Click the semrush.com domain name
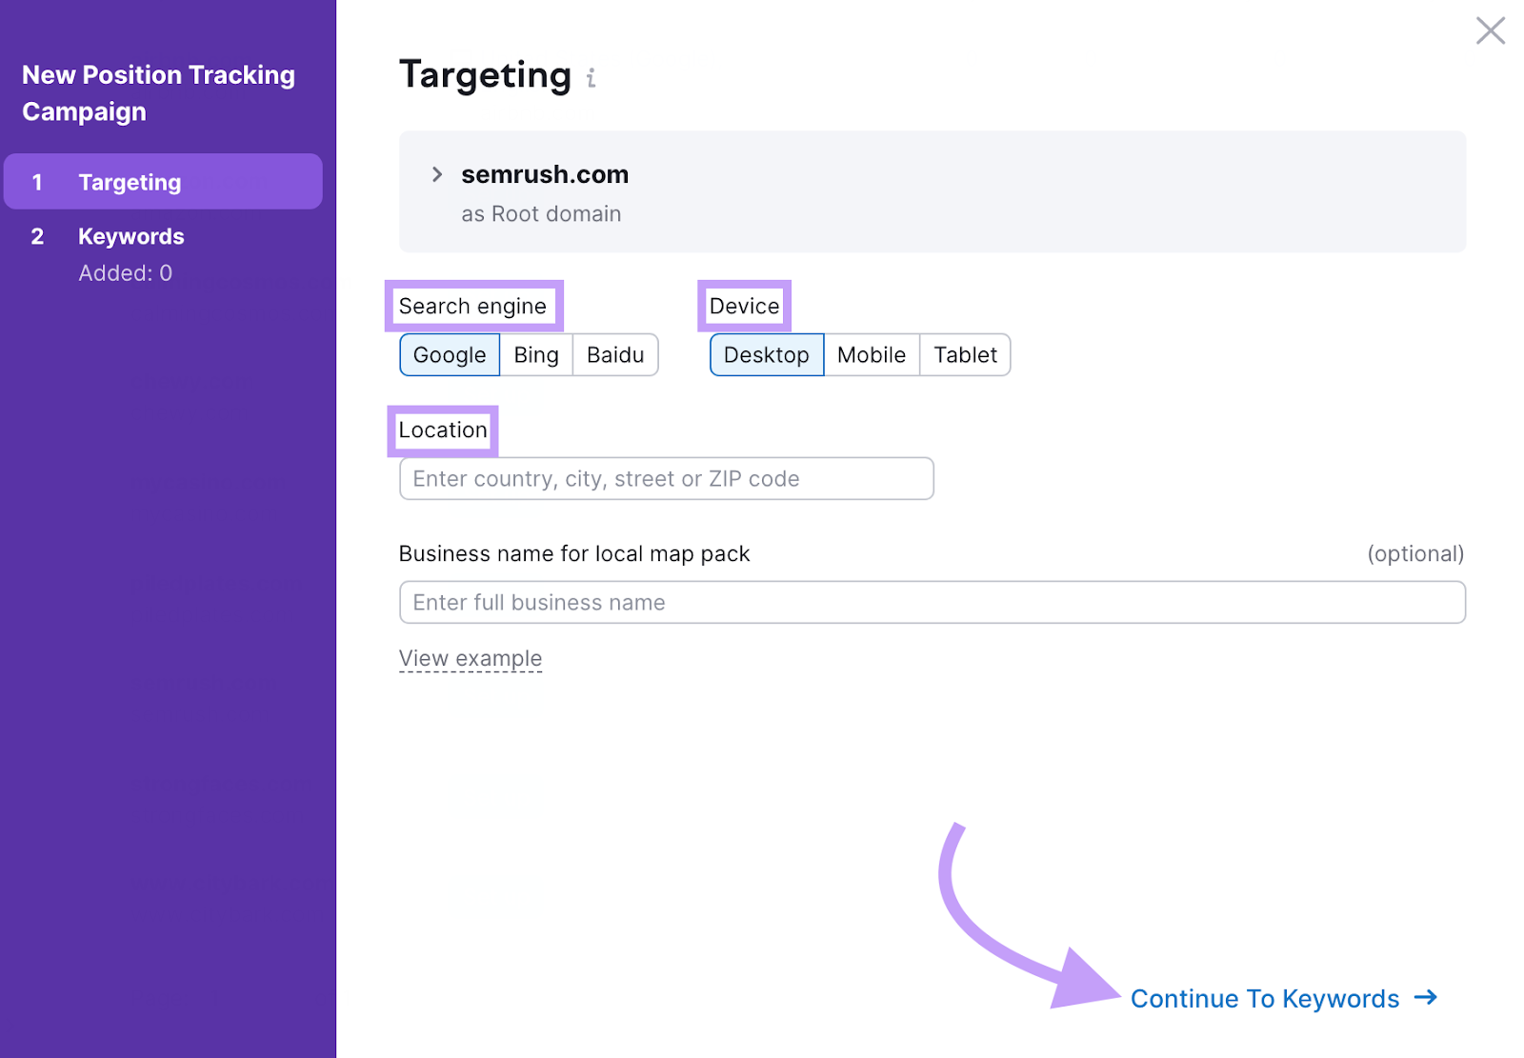 click(545, 174)
